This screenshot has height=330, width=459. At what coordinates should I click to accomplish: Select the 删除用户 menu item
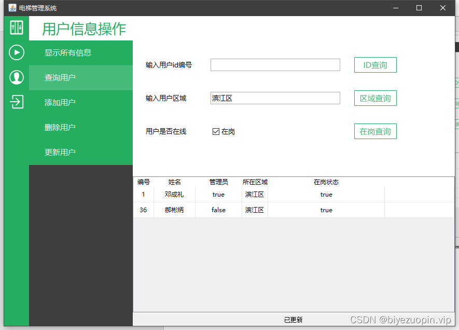80,127
